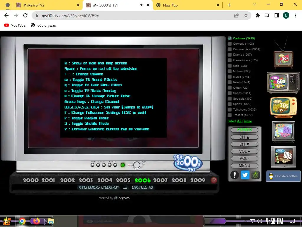Click the green box icon on remote

point(255,175)
